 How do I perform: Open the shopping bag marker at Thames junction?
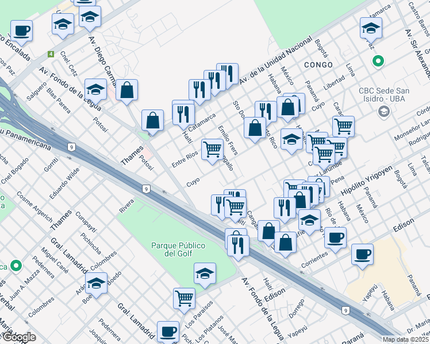pyautogui.click(x=153, y=121)
